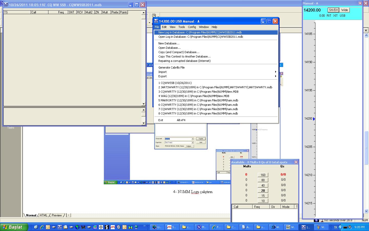Click the 14200 frequency marker arrow

314,119
